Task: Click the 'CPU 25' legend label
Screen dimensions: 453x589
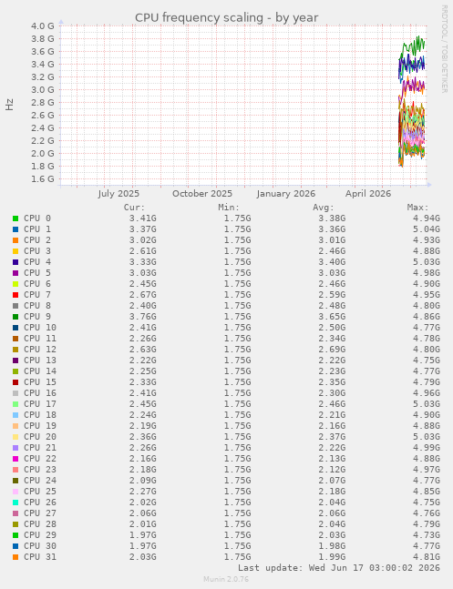Action: tap(40, 491)
